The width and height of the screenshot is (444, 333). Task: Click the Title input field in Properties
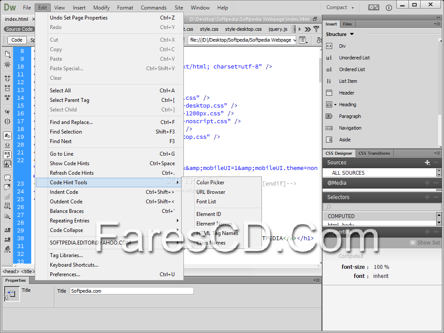(x=132, y=291)
